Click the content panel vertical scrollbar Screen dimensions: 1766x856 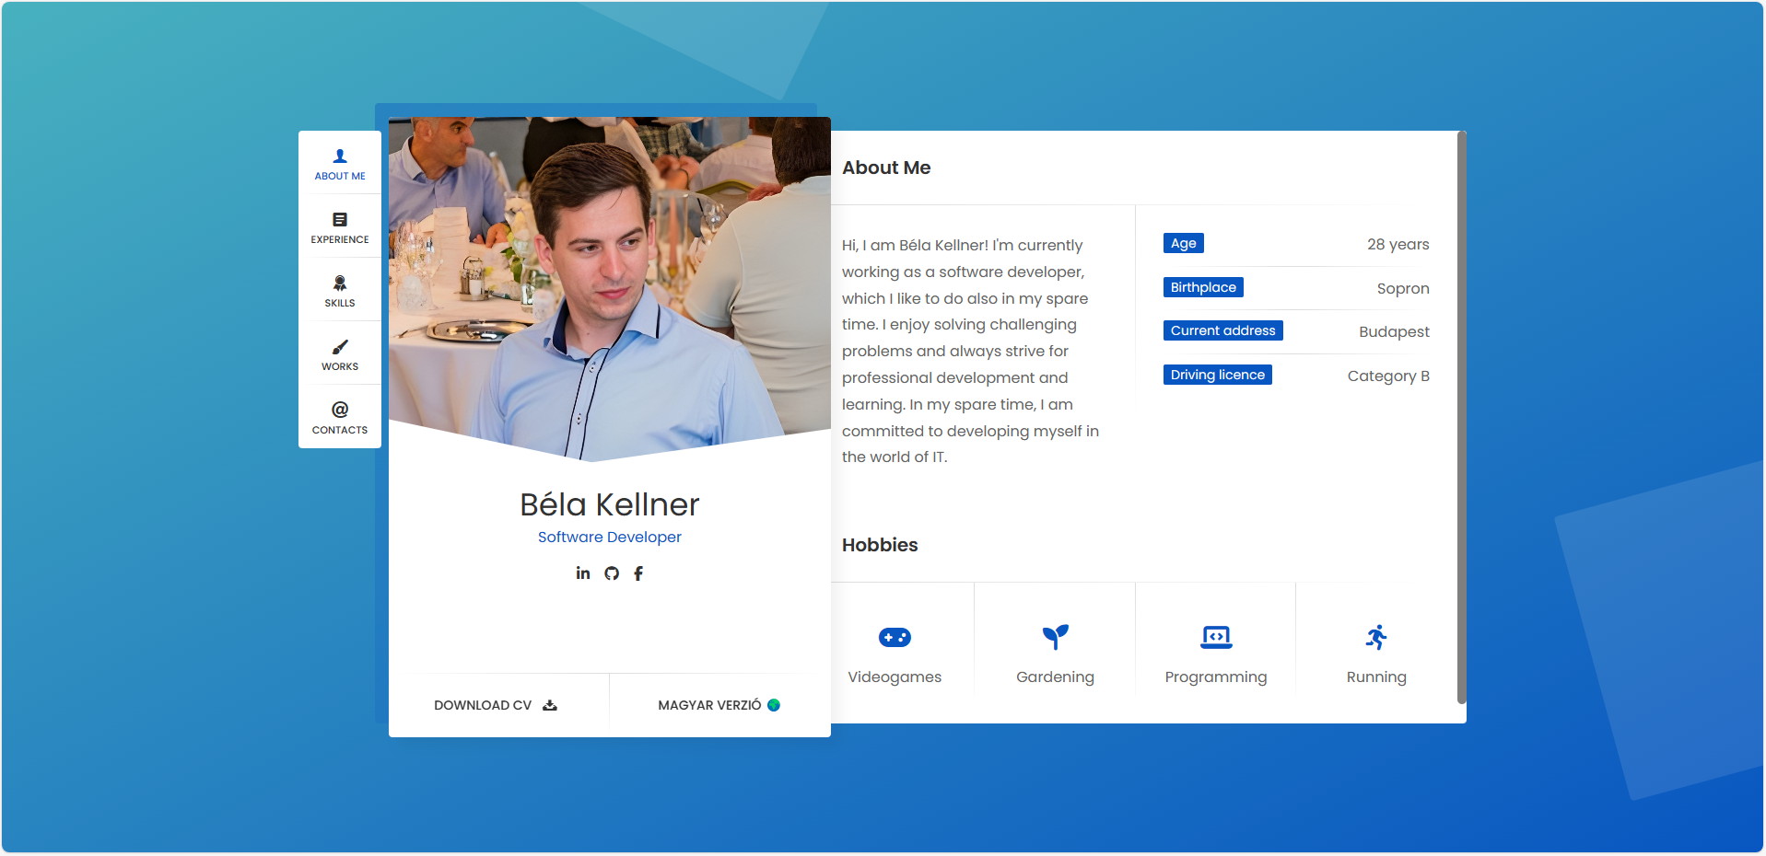[1461, 418]
